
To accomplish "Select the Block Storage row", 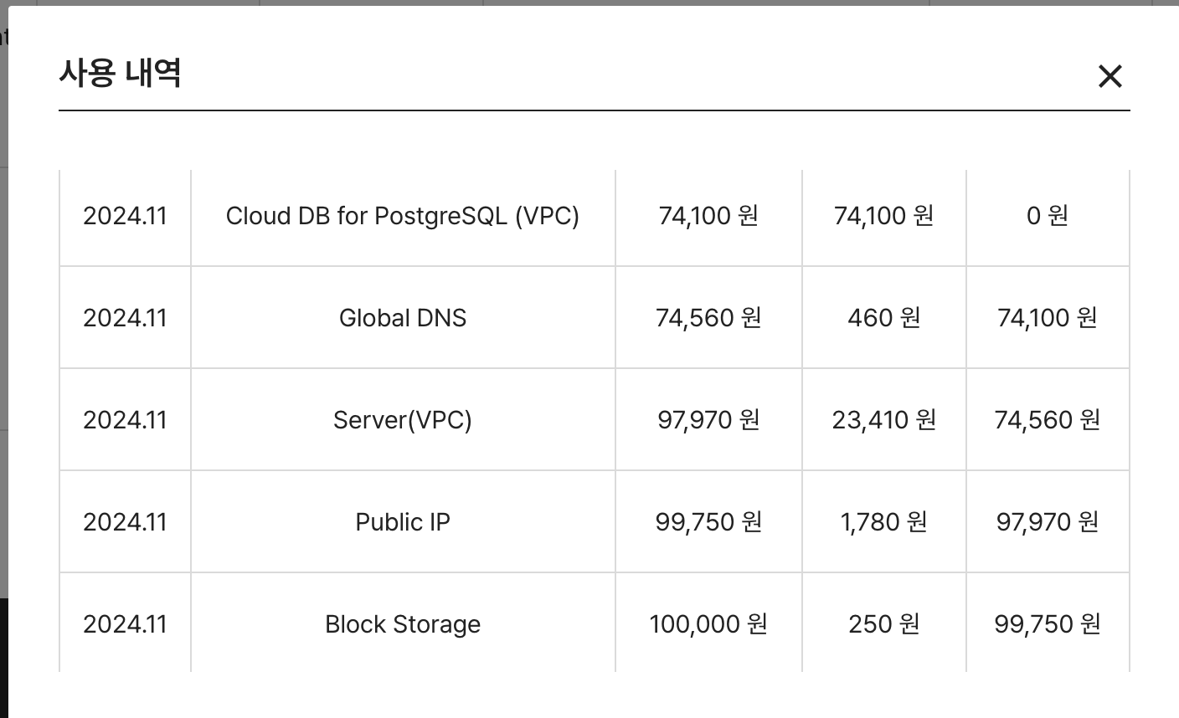I will point(403,623).
